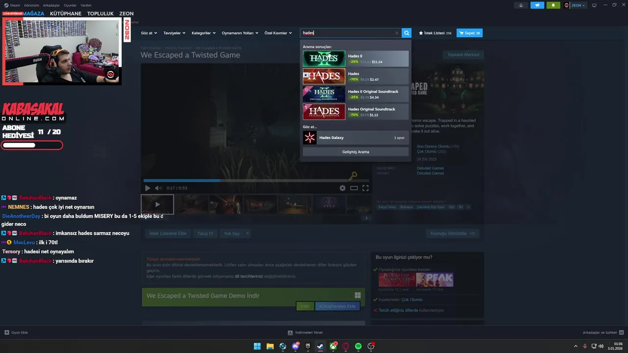628x353 pixels.
Task: Open the Görünüm menu
Action: 31,5
